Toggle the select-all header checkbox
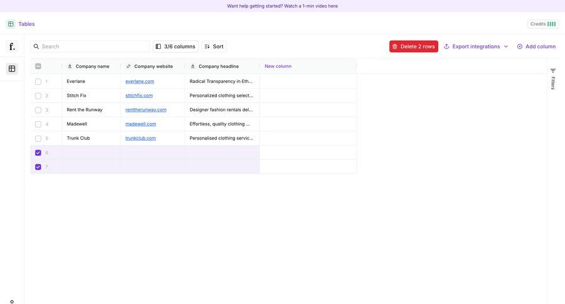 click(x=38, y=66)
